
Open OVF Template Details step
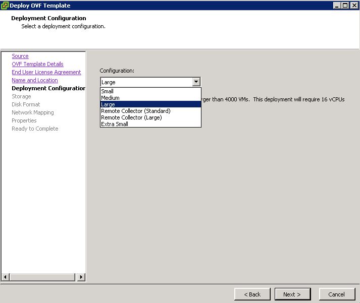coord(38,64)
